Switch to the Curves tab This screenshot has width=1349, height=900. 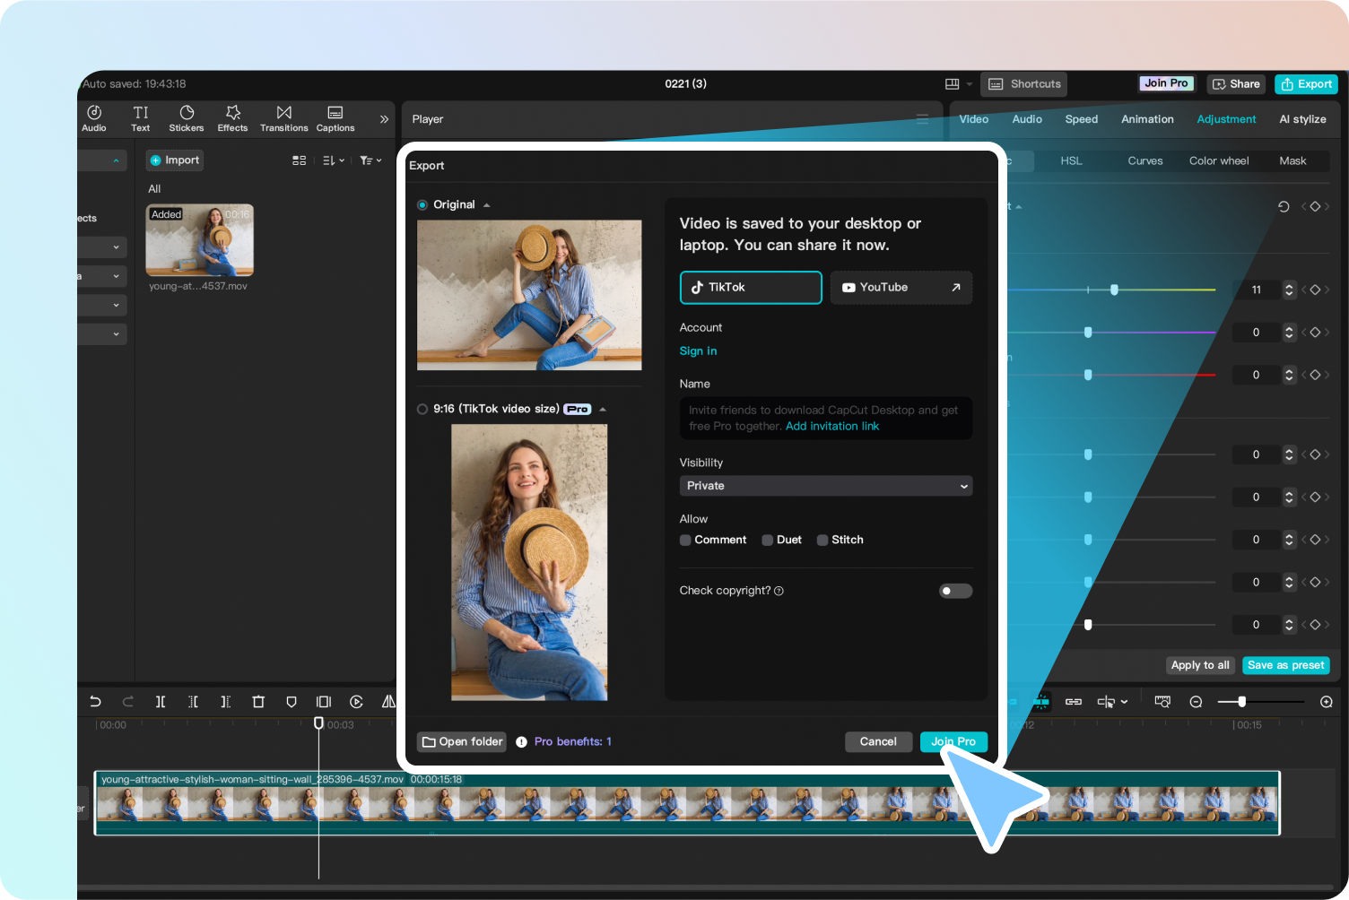tap(1145, 160)
